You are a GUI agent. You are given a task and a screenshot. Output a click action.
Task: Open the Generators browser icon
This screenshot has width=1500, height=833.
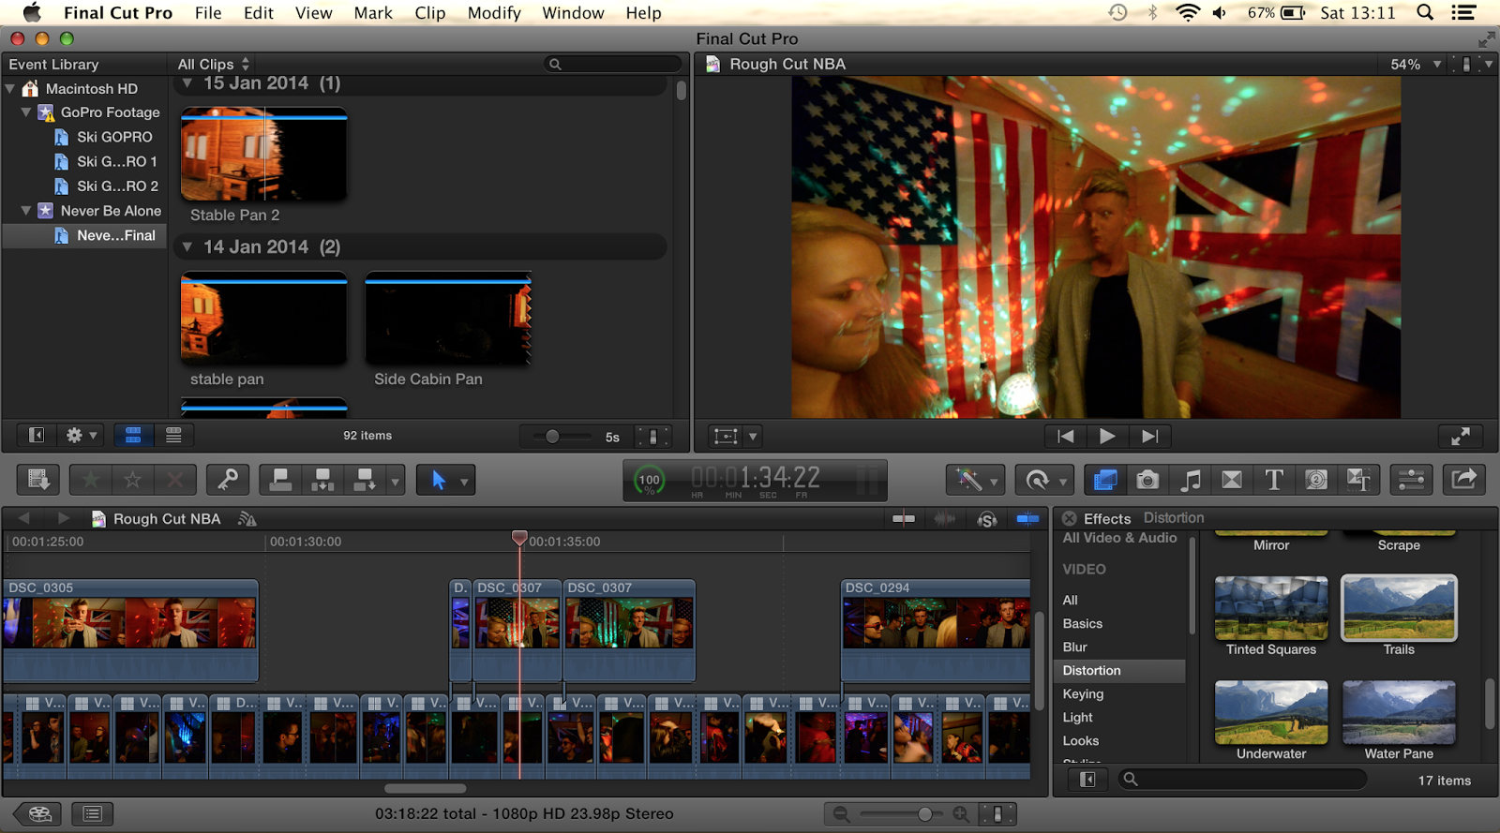click(1316, 480)
